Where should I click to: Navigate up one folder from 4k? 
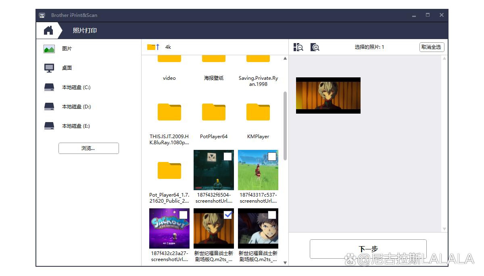click(x=153, y=47)
